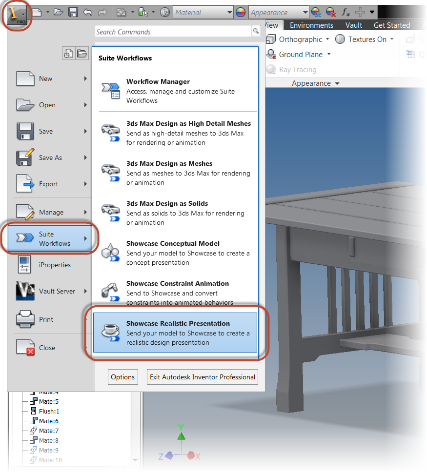Select Mate:9 in browser tree
The height and width of the screenshot is (472, 427).
tap(48, 451)
